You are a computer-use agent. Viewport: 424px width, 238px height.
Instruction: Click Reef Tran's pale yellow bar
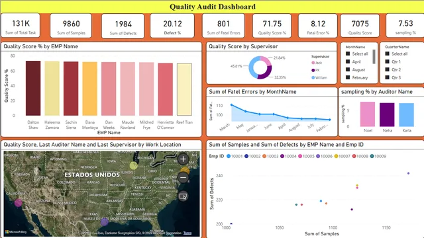[184, 89]
